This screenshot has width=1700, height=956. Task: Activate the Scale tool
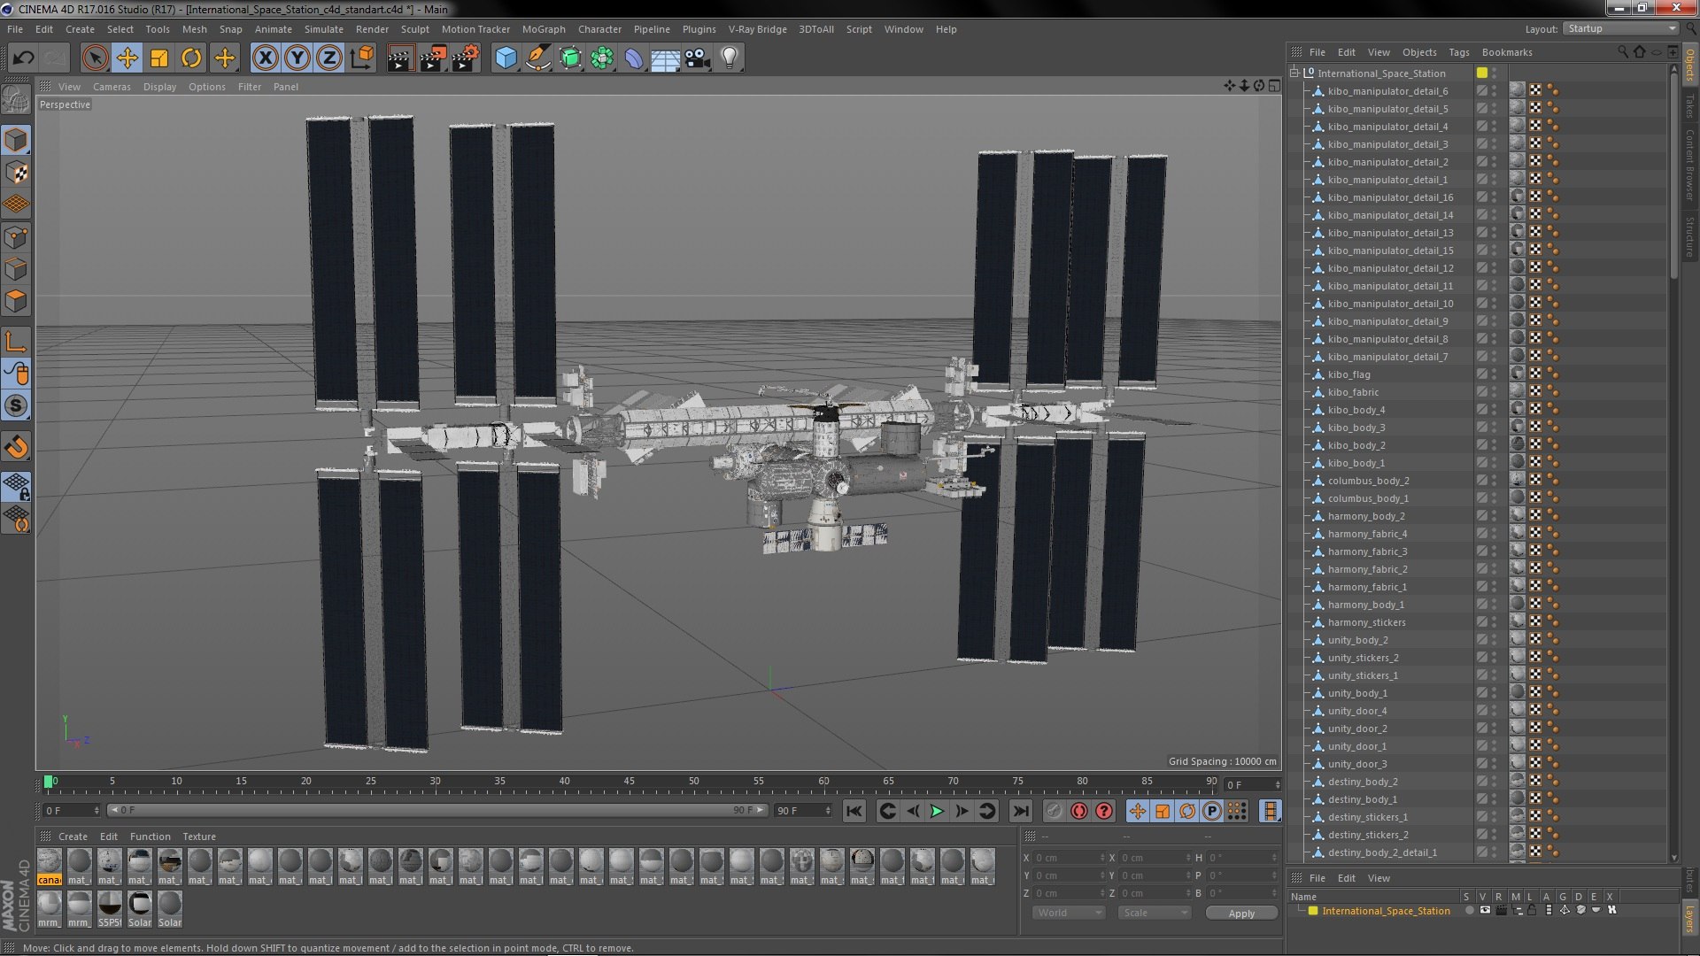tap(159, 58)
